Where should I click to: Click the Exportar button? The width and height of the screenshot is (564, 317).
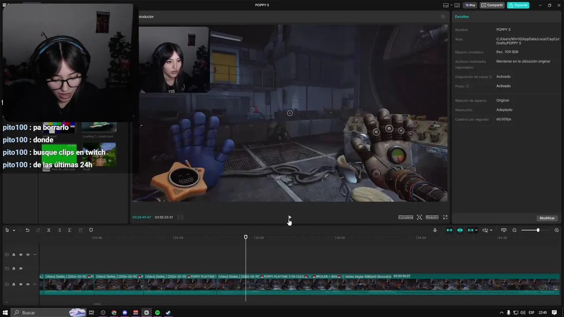pyautogui.click(x=518, y=5)
